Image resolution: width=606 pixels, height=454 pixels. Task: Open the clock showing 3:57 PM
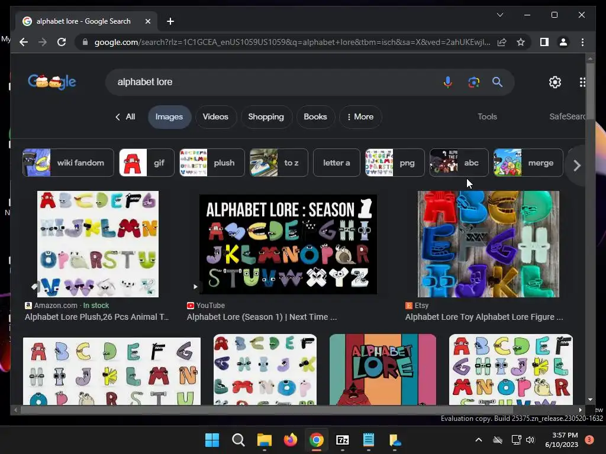[x=562, y=440]
